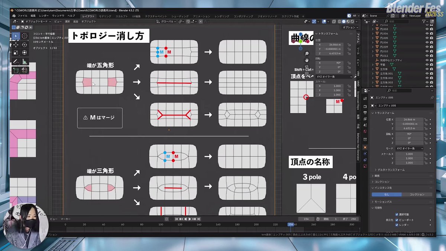Click the play animation button in timeline
The width and height of the screenshot is (446, 251).
190,219
